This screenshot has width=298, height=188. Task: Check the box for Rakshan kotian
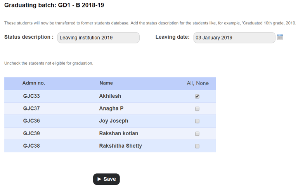coord(197,134)
